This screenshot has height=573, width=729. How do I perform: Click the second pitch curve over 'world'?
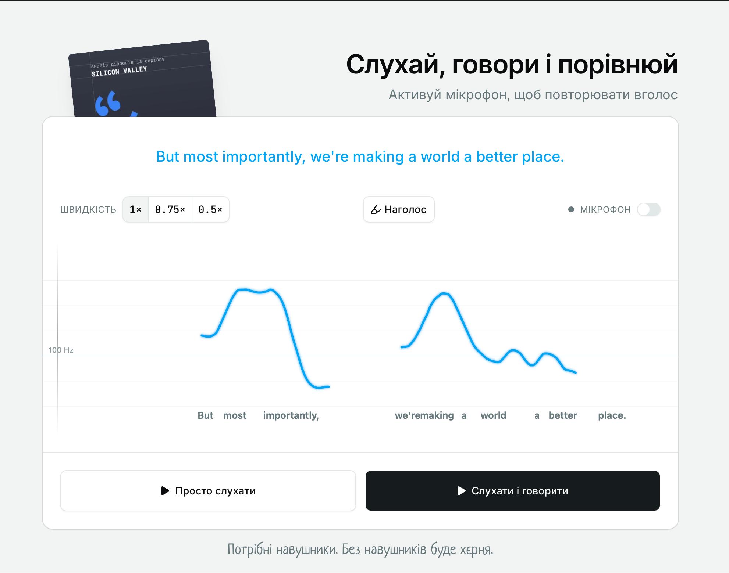[488, 332]
